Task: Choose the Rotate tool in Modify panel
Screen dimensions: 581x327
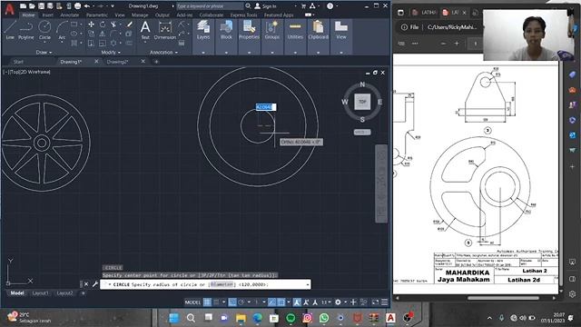Action: (103, 25)
